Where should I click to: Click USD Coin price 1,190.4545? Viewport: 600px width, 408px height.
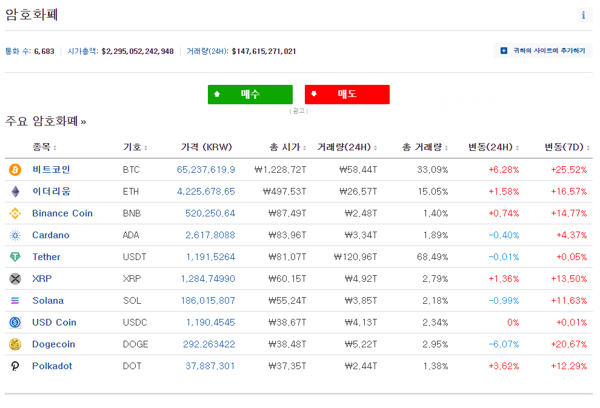(x=210, y=323)
